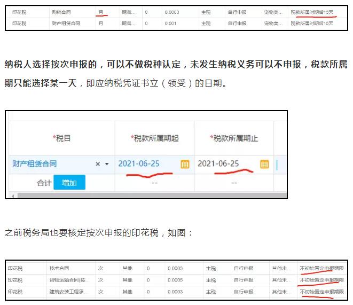Click 主税 in the 购销合同 row
This screenshot has height=305, width=353.
(206, 12)
